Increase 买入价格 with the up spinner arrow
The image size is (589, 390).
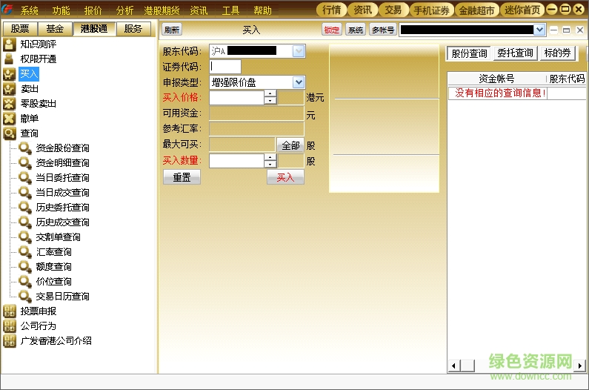tap(270, 94)
